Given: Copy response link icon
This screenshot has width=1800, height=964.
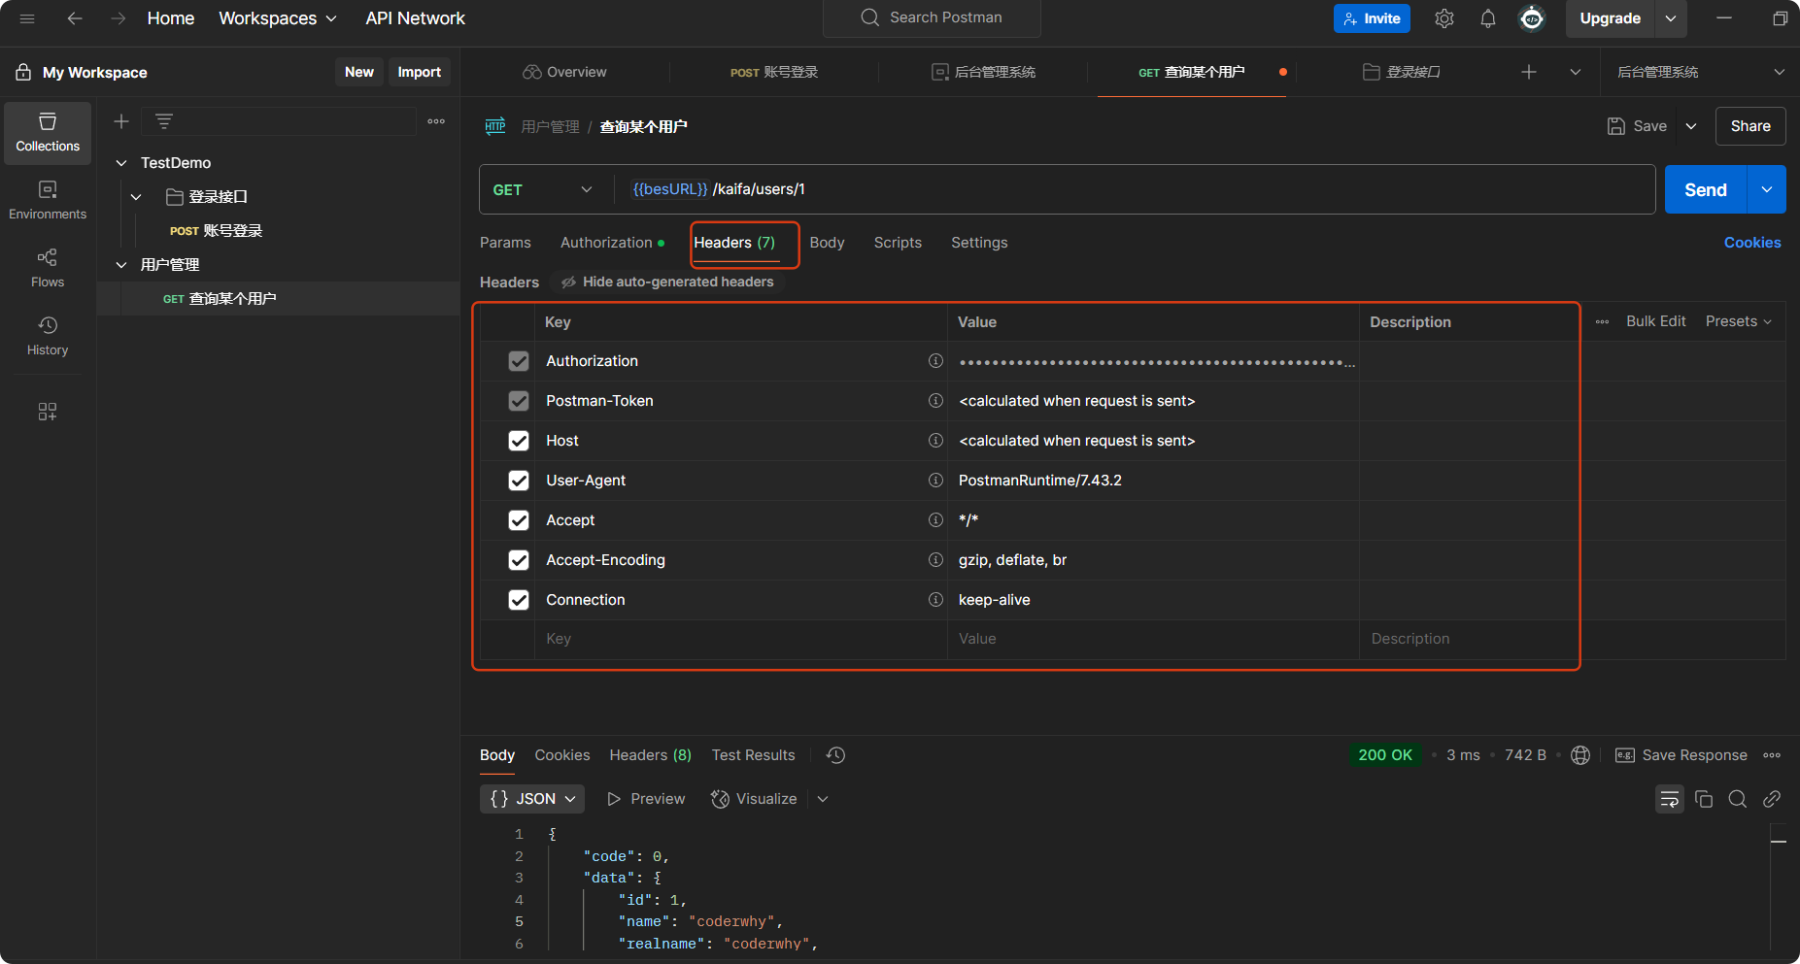Looking at the screenshot, I should point(1772,799).
